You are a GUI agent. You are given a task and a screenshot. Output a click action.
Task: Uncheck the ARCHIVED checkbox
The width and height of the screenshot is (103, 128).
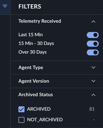[21, 109]
